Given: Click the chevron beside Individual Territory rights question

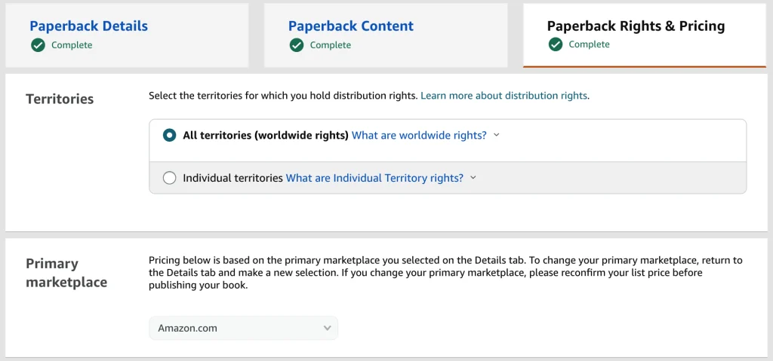Looking at the screenshot, I should (x=473, y=178).
